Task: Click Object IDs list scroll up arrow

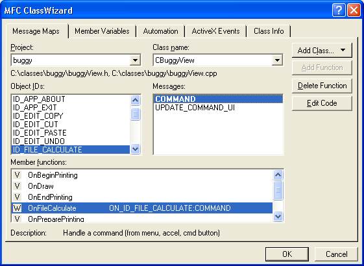Action: (x=135, y=101)
